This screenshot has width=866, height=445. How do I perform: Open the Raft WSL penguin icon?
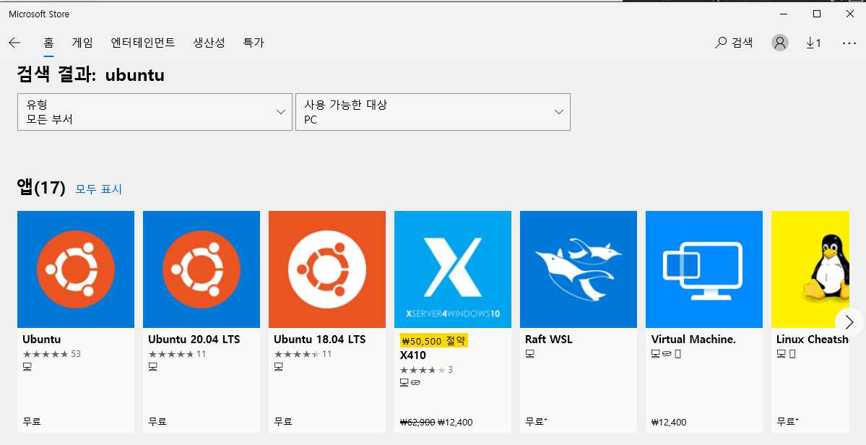[579, 269]
